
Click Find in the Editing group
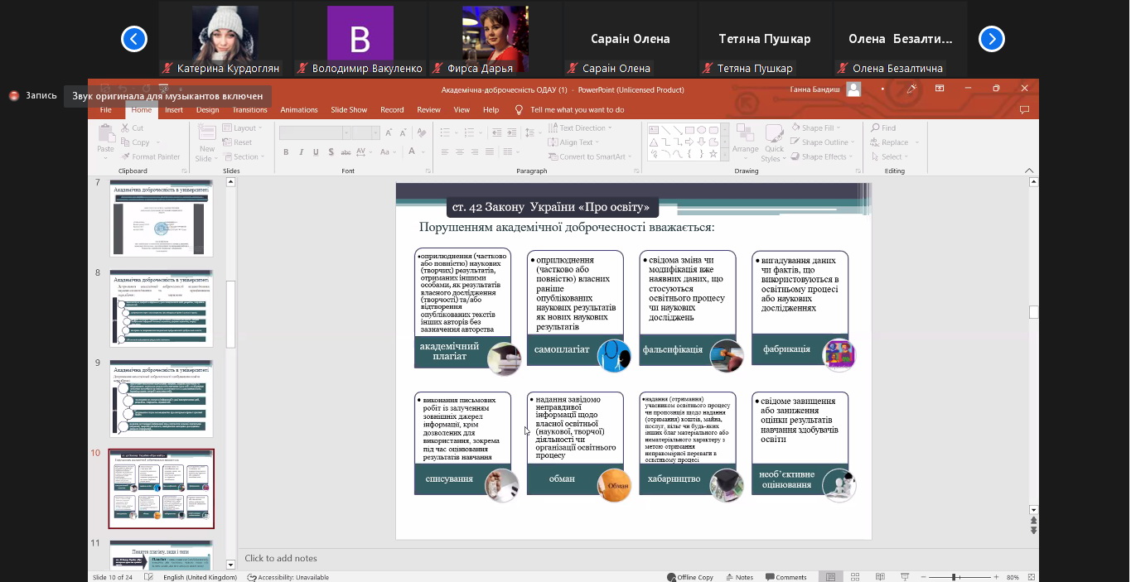click(883, 128)
